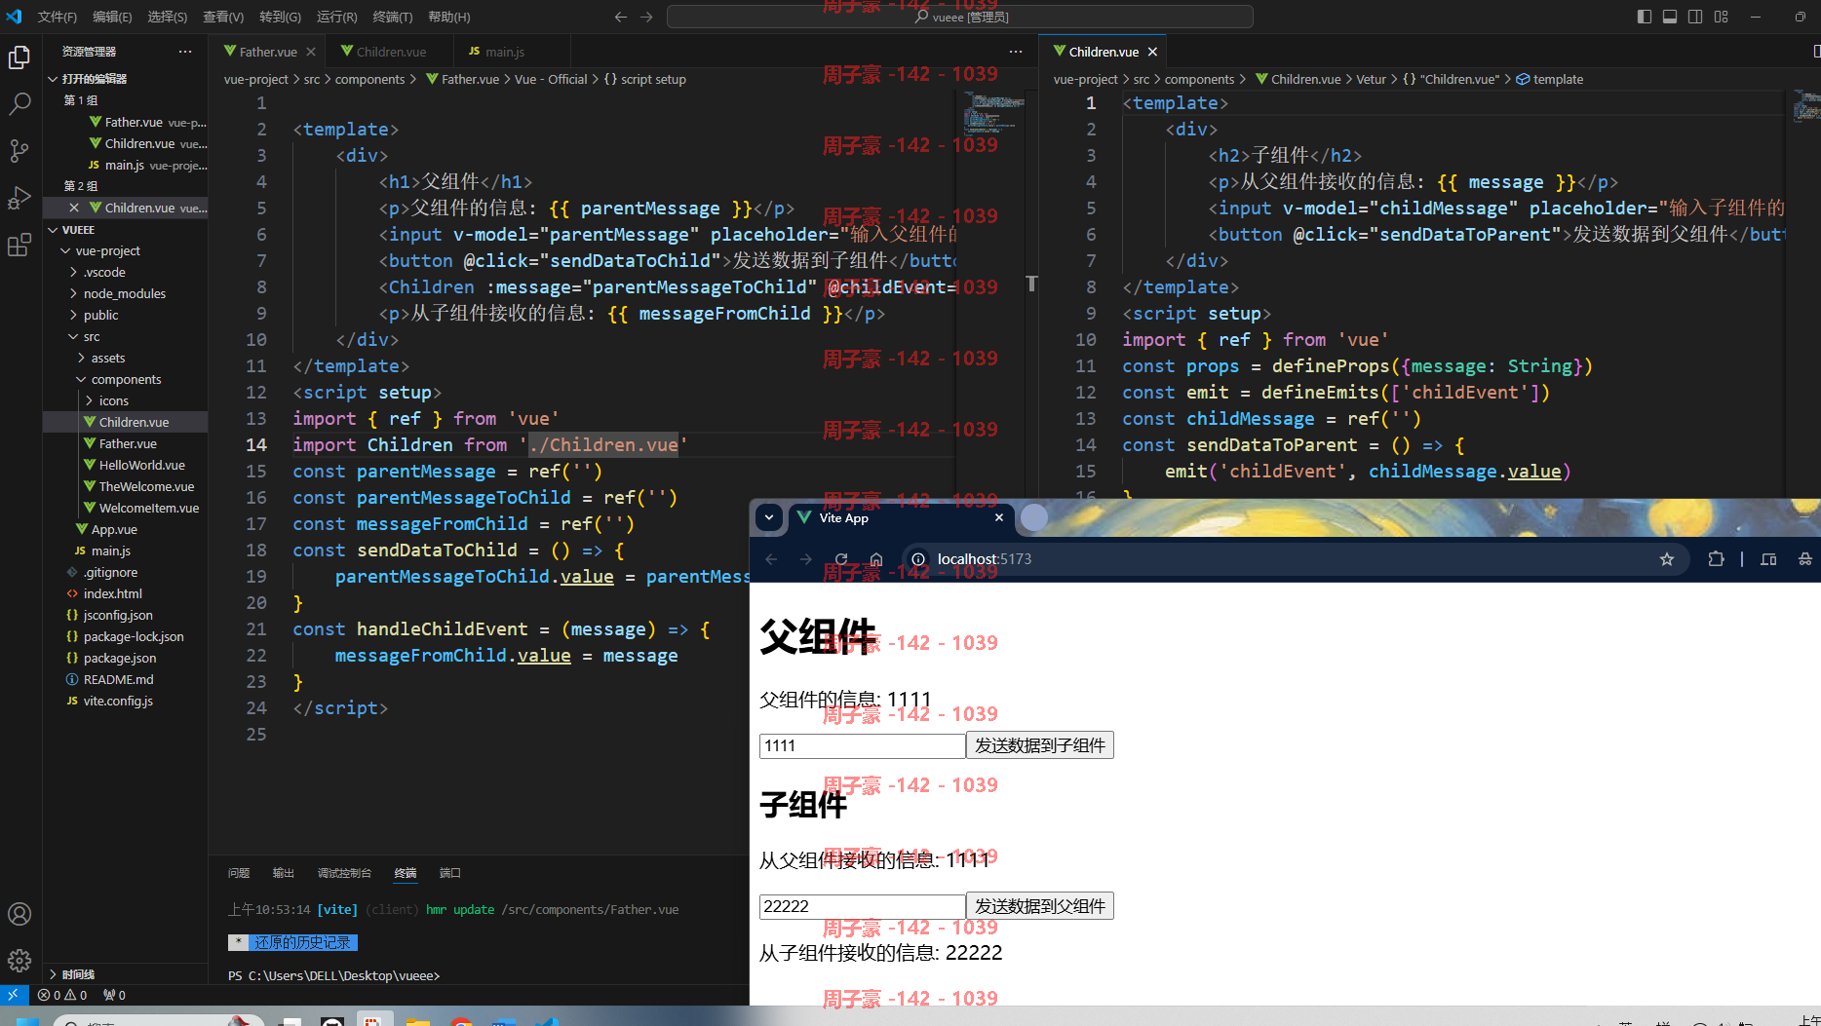Toggle secondary side bar visibility
This screenshot has height=1026, width=1821.
pos(1695,17)
